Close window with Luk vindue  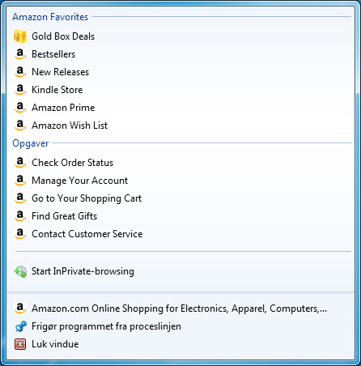(55, 344)
